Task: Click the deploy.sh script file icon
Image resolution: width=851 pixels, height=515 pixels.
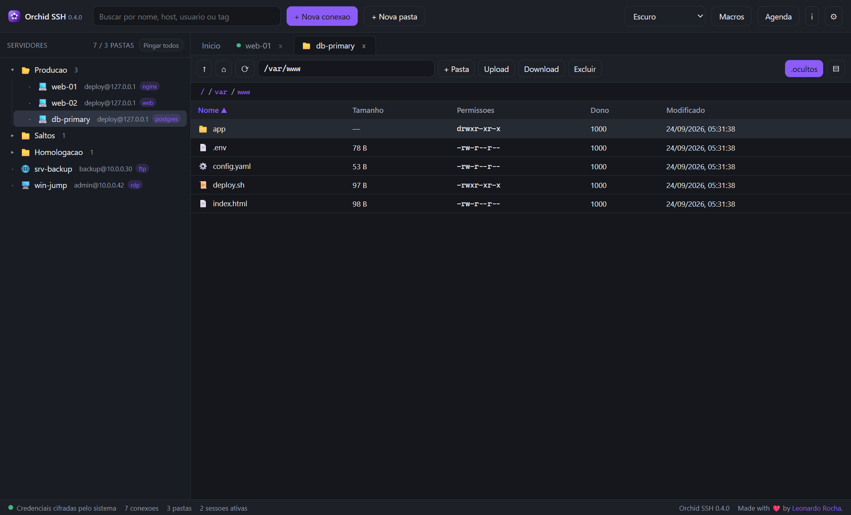Action: tap(203, 185)
